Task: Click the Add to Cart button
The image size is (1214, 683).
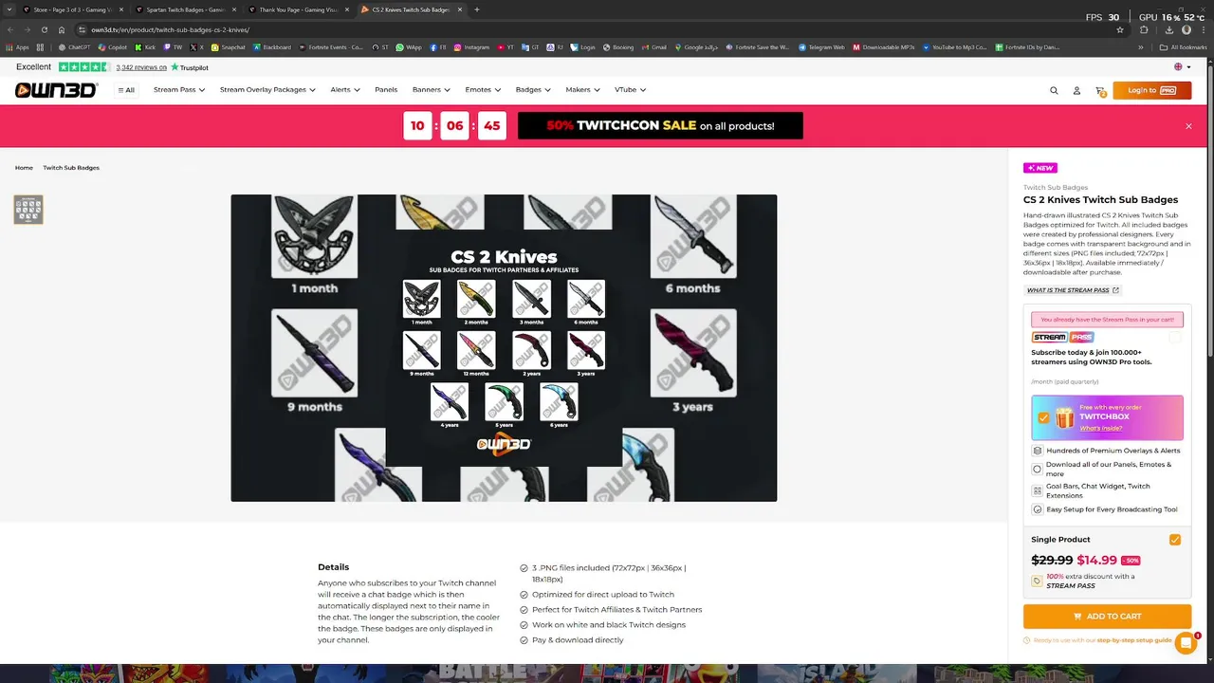Action: point(1107,617)
